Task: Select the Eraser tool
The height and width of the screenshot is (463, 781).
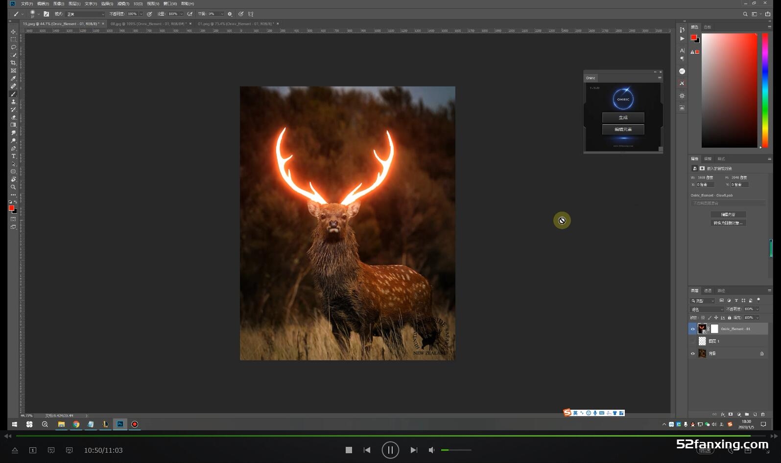Action: tap(13, 117)
